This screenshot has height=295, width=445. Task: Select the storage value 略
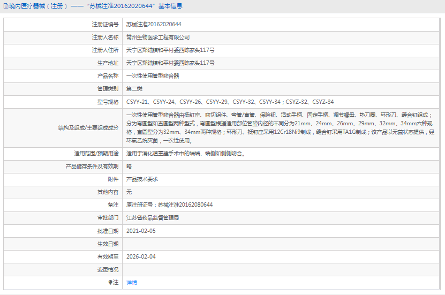(x=129, y=167)
